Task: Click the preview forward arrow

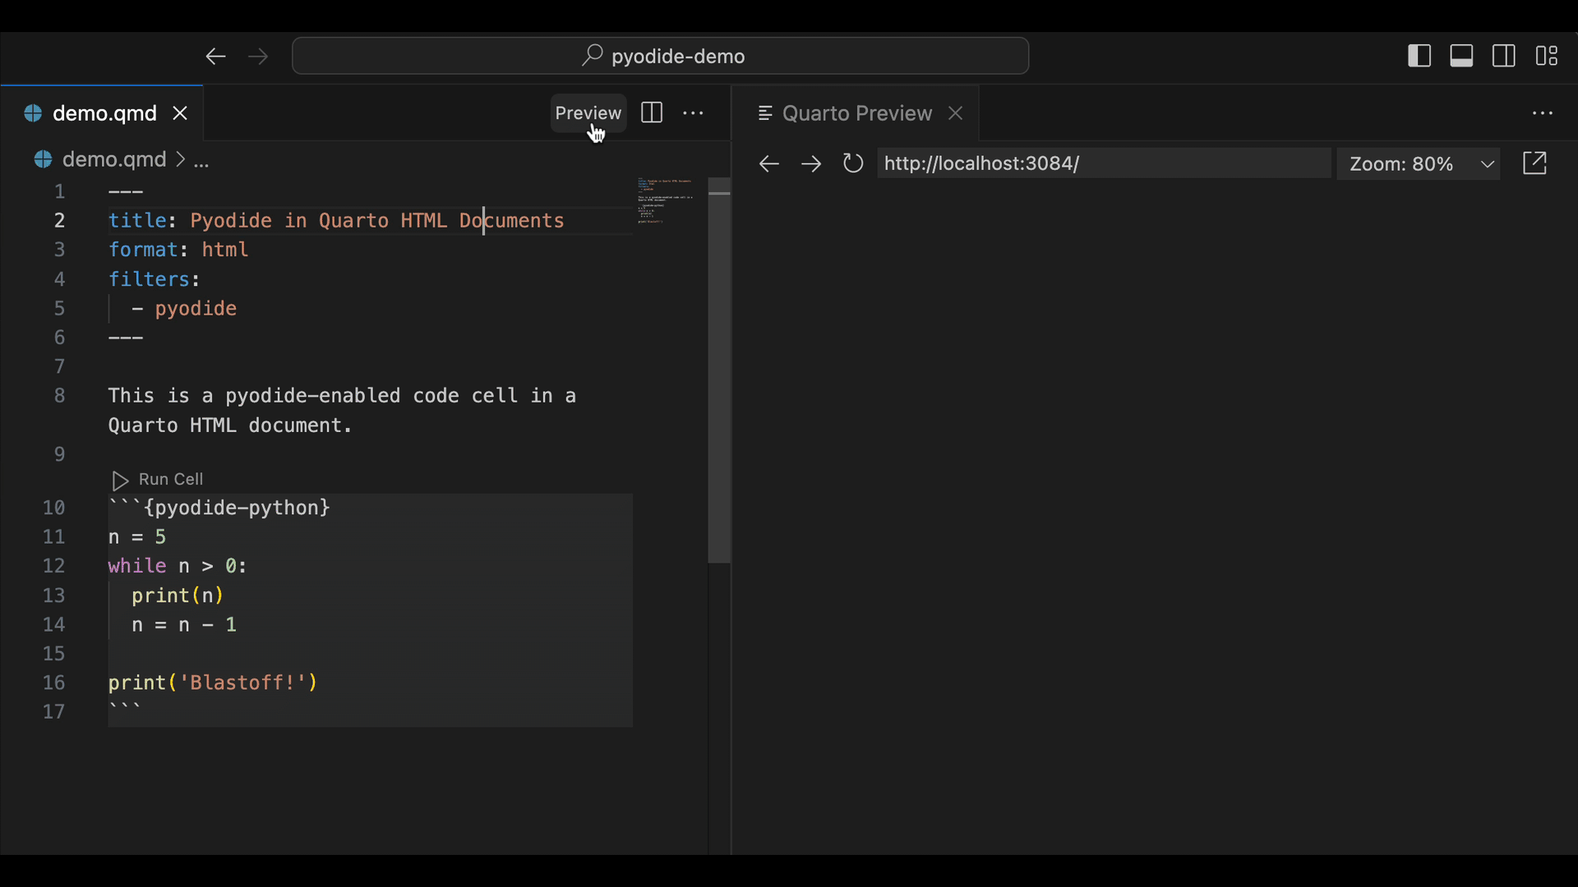Action: 811,163
